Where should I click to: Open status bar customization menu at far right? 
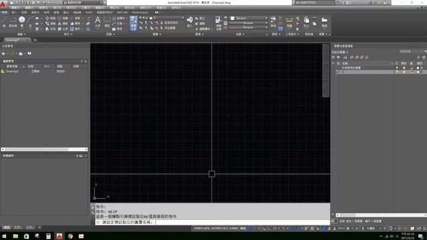424,229
